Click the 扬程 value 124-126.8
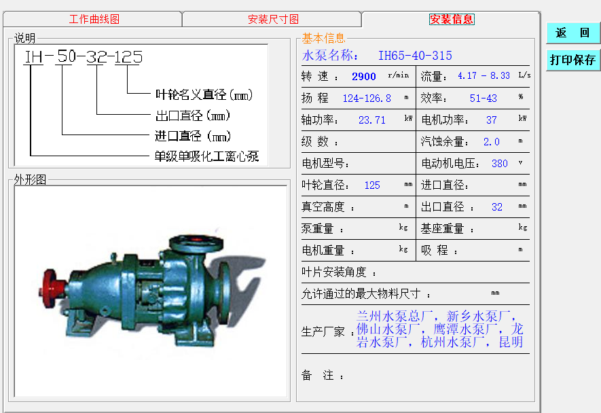This screenshot has height=413, width=601. (367, 98)
